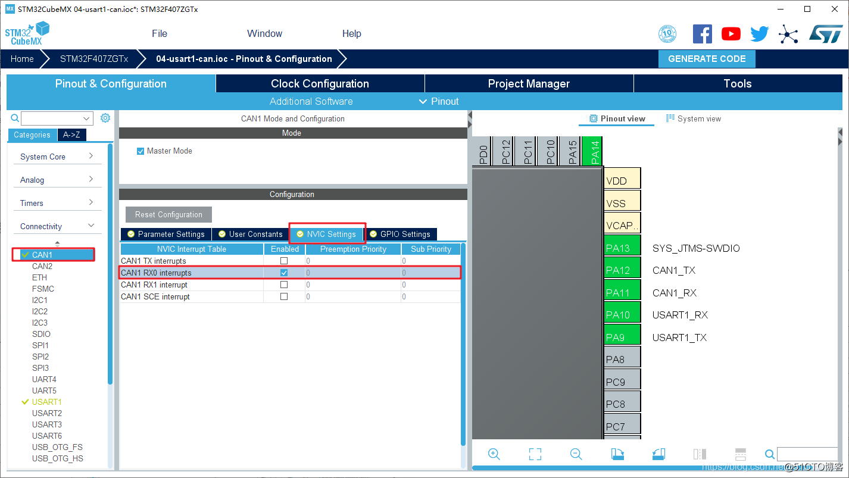
Task: Zoom in on the pinout view
Action: 494,454
